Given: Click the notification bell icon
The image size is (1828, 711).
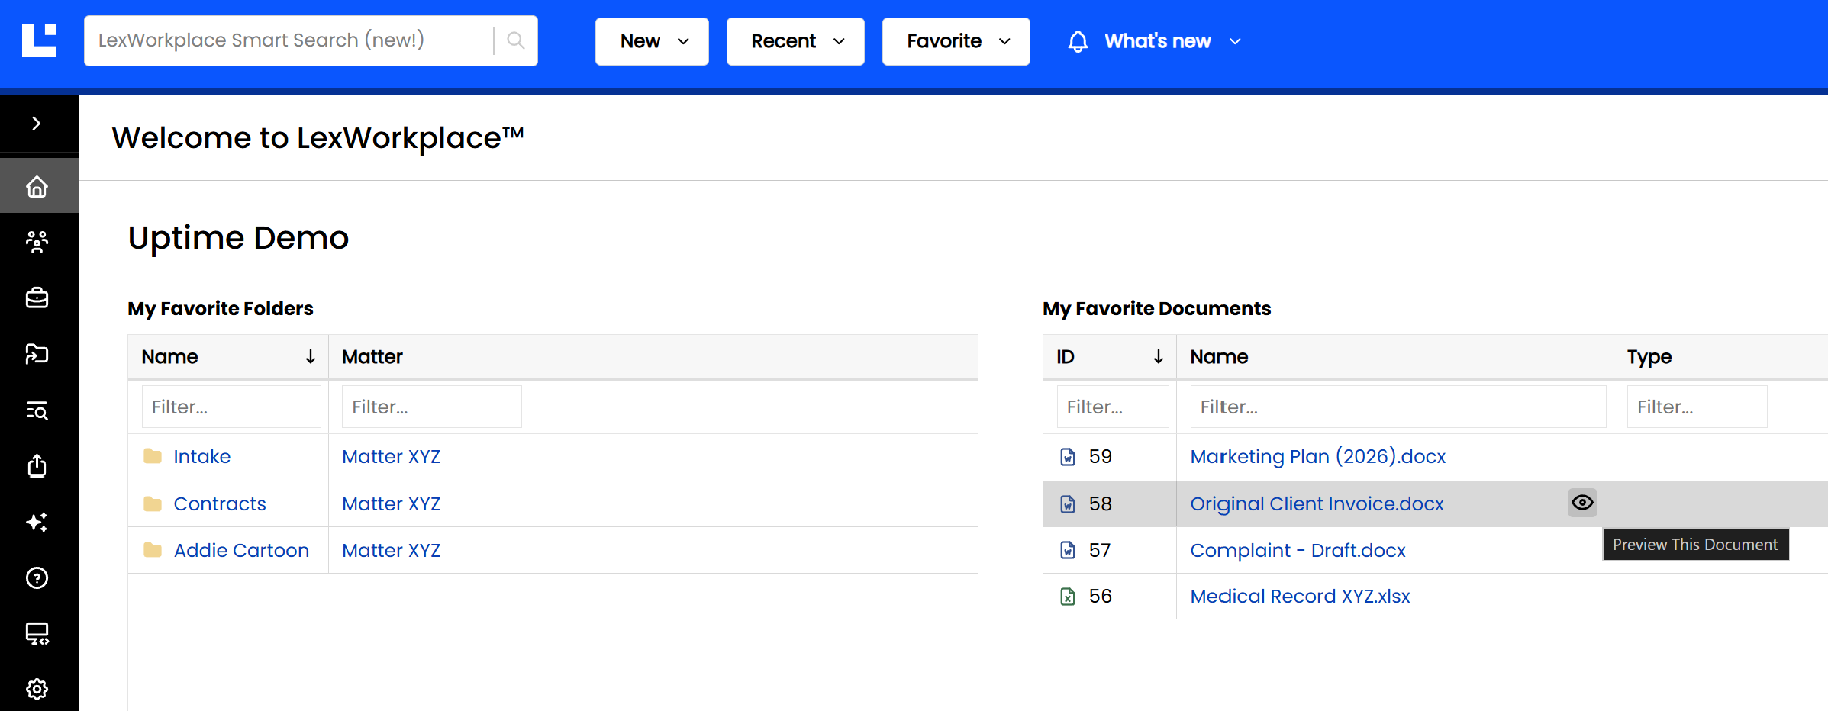Looking at the screenshot, I should pyautogui.click(x=1078, y=41).
